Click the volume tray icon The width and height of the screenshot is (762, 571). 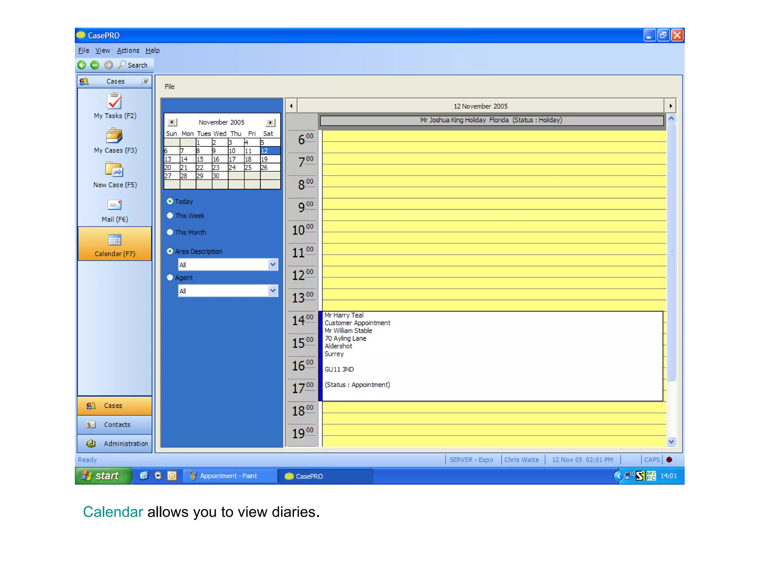coord(630,475)
